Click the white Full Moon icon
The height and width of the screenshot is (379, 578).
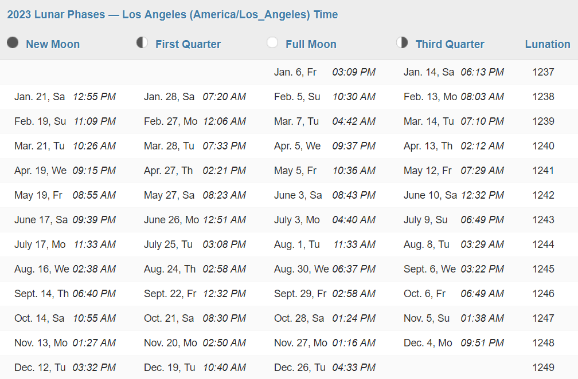coord(272,43)
